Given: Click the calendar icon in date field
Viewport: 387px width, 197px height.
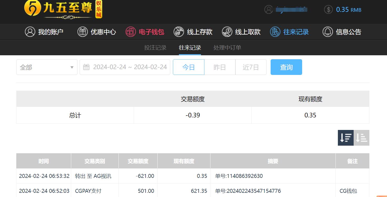Looking at the screenshot, I should (x=86, y=67).
